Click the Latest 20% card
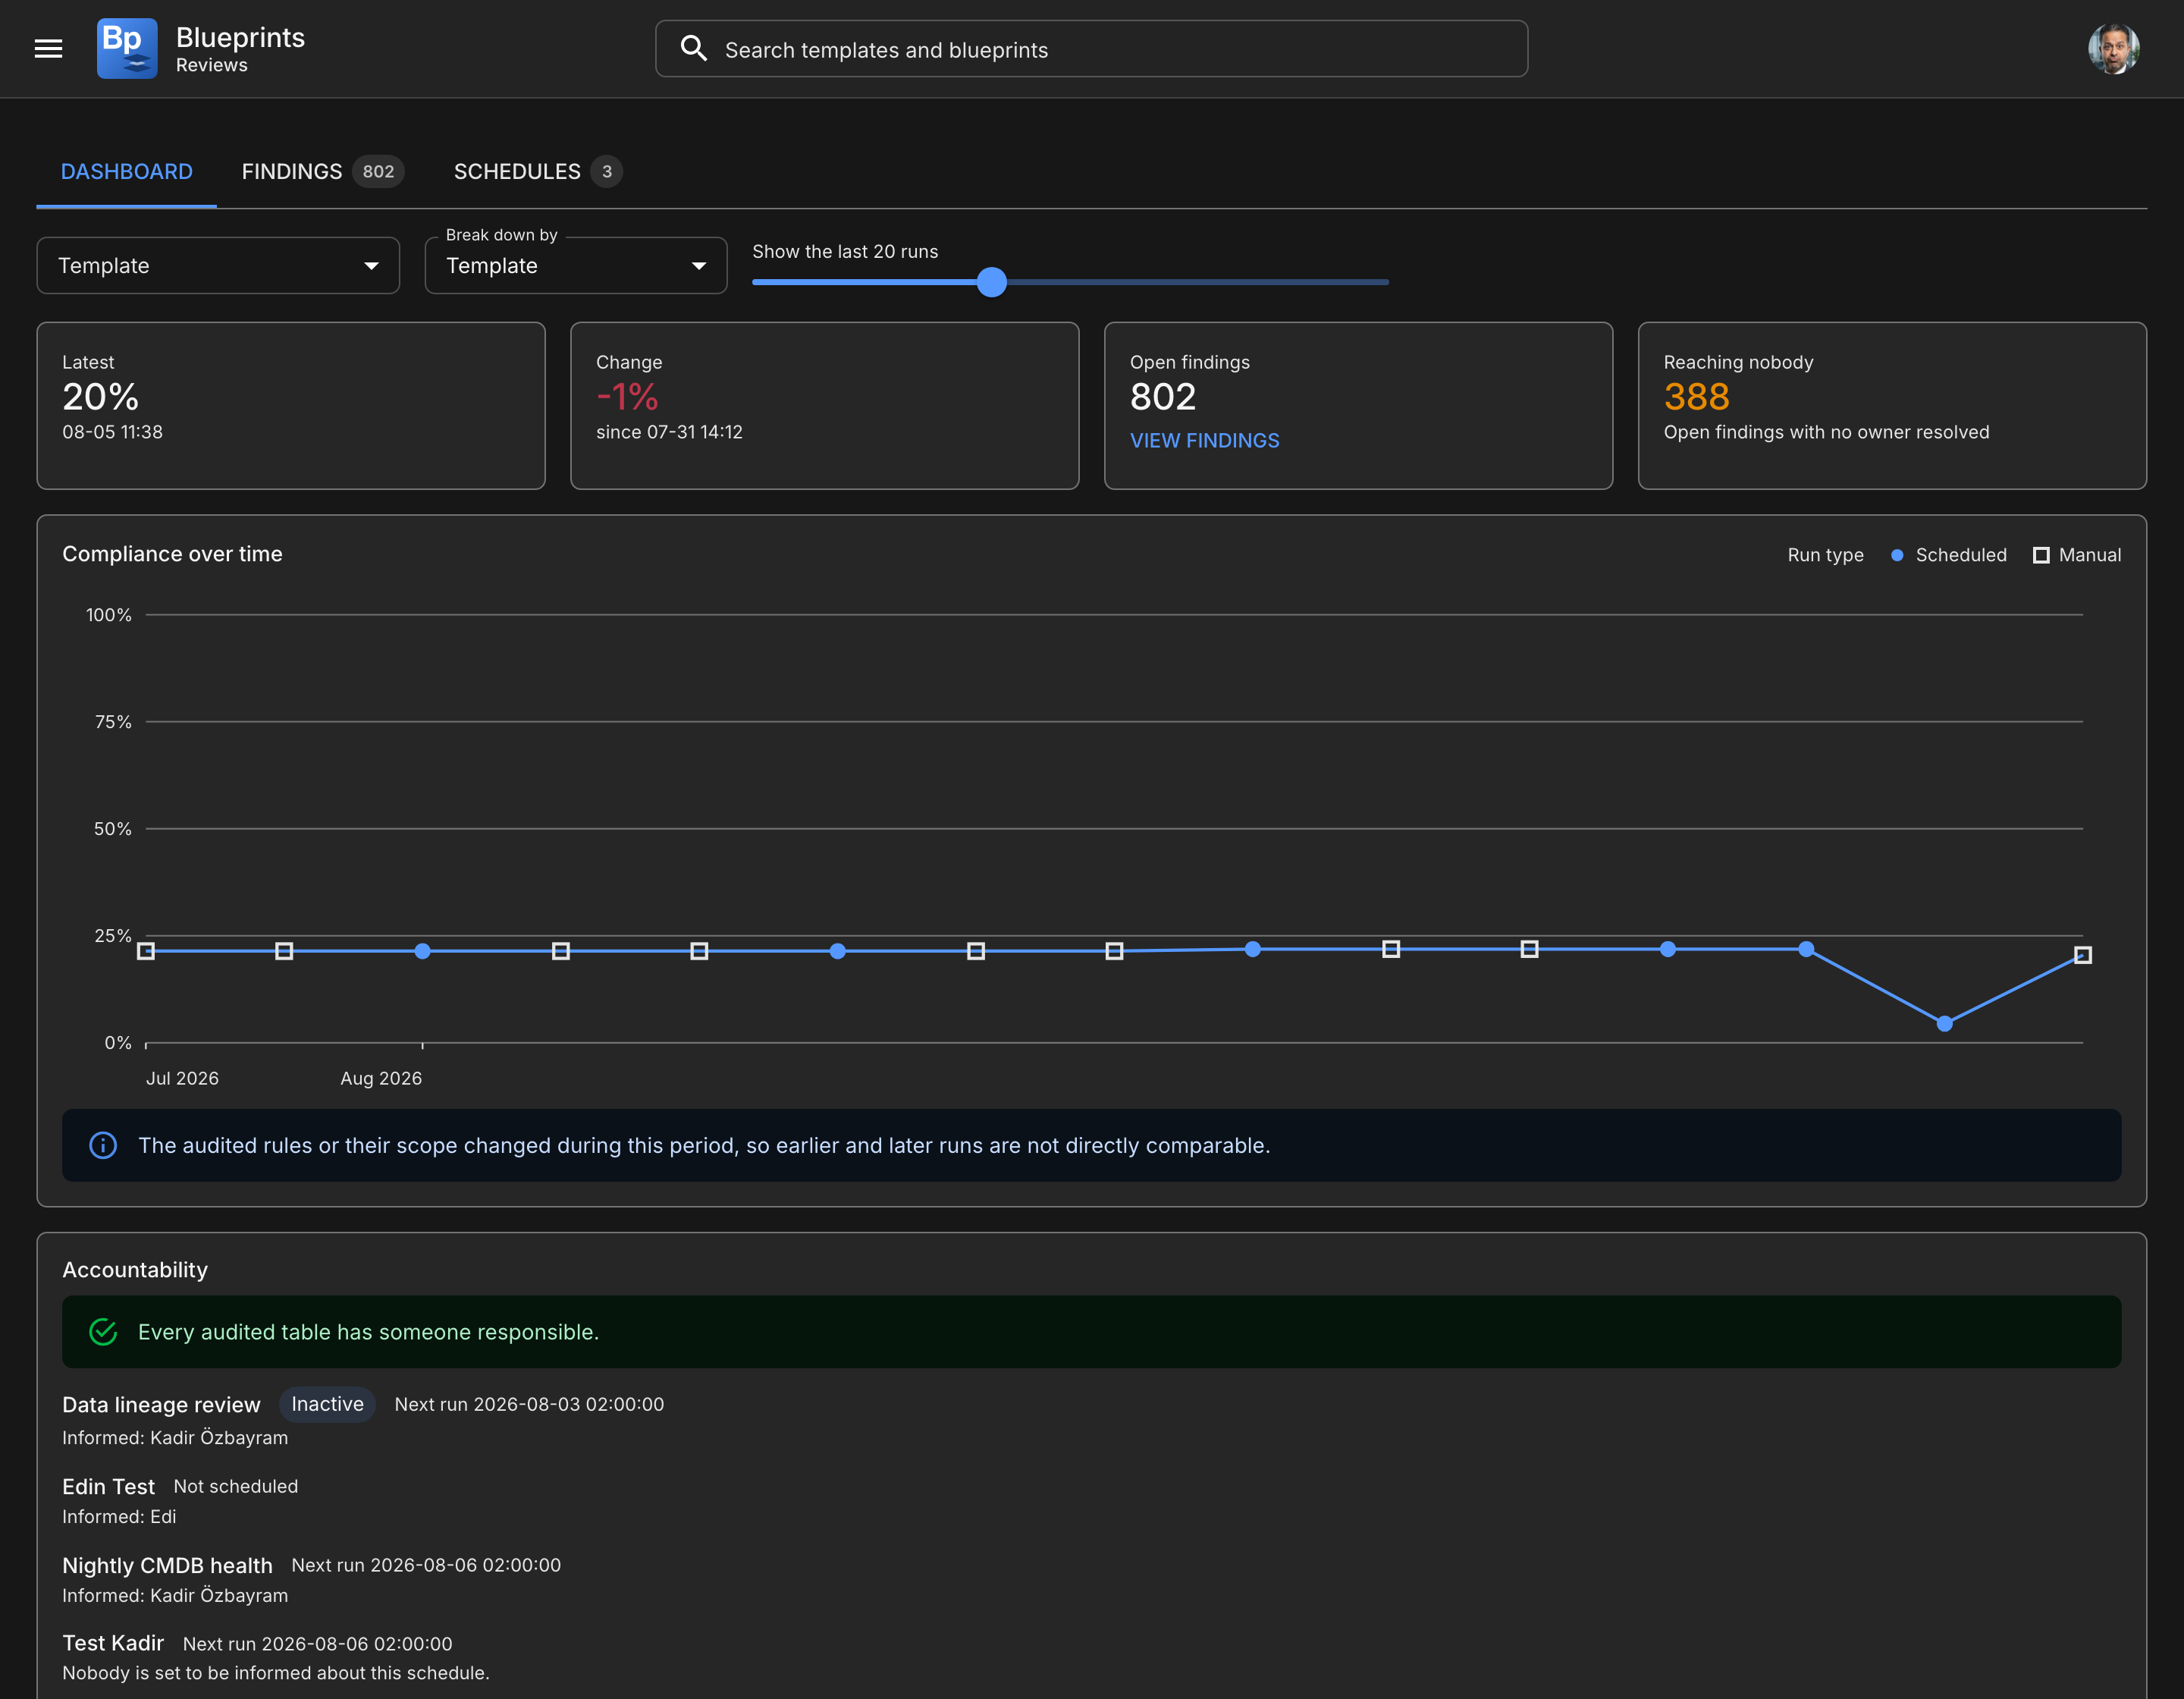This screenshot has height=1699, width=2184. pyautogui.click(x=291, y=406)
